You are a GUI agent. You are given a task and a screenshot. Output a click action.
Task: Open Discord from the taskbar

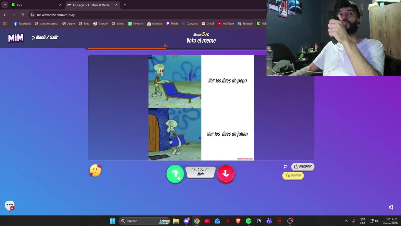tap(186, 221)
